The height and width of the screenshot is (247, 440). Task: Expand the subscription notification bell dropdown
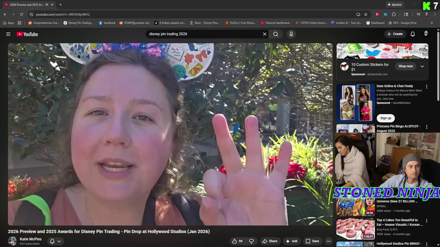(55, 241)
